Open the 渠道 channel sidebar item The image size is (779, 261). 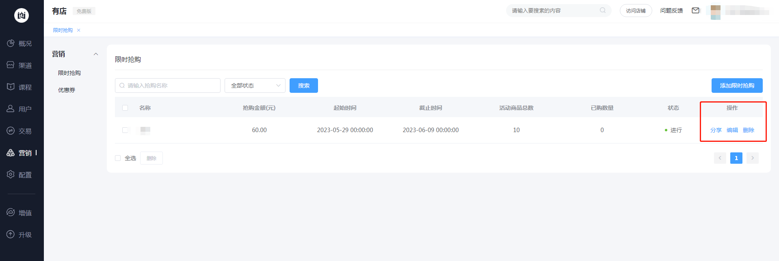[19, 65]
